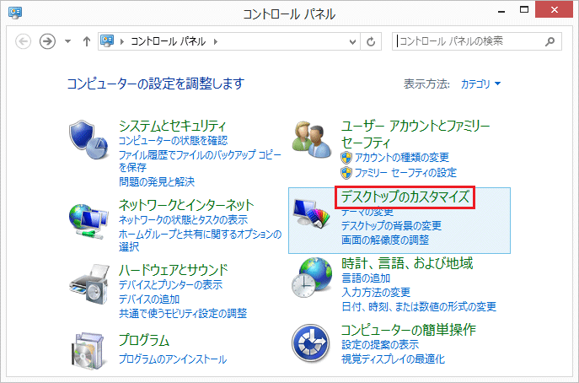Click the Hardware and Sound printer icon

[x=89, y=283]
